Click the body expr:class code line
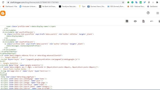 (18, 77)
